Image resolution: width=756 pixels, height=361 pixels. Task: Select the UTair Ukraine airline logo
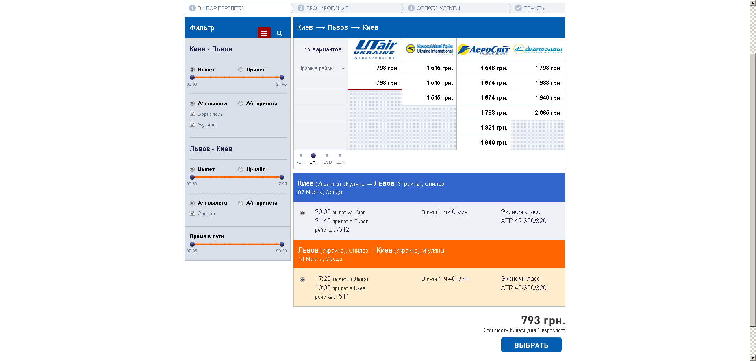375,49
